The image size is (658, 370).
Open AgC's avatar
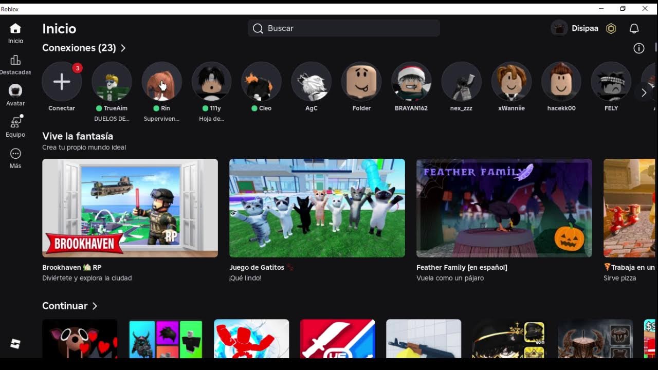311,82
